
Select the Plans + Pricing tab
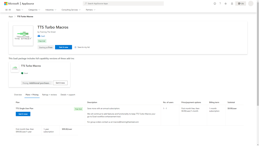click(x=32, y=95)
